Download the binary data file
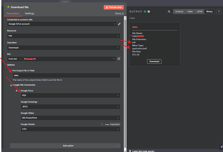 (154, 61)
